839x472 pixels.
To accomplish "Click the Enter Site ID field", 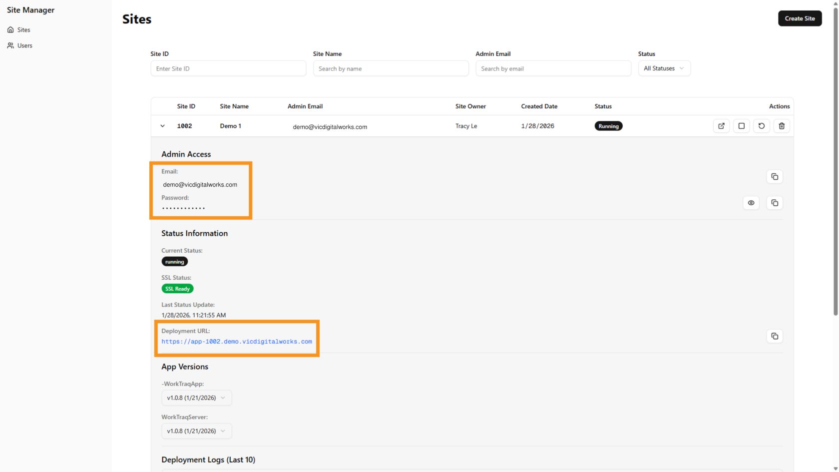I will [228, 68].
